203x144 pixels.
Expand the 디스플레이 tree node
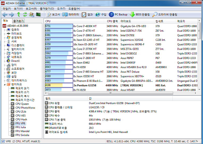(5, 46)
